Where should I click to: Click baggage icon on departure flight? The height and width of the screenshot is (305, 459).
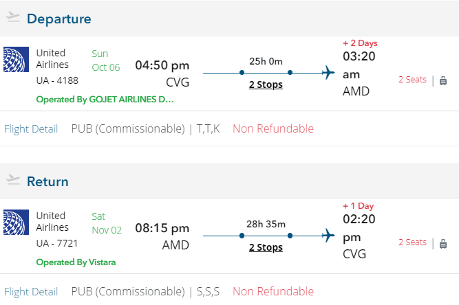pos(443,80)
